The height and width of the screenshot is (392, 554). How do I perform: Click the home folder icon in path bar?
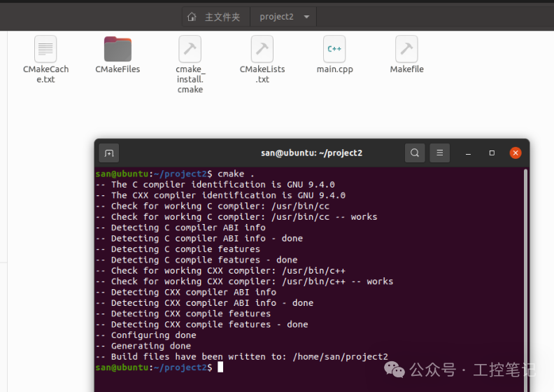192,17
